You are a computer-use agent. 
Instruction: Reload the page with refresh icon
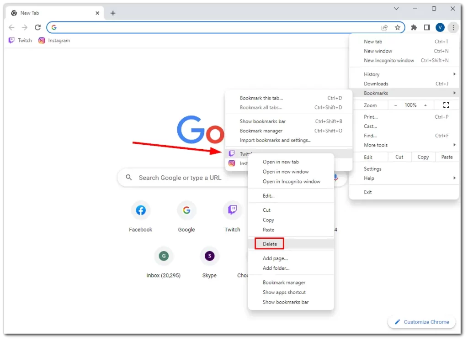(37, 27)
